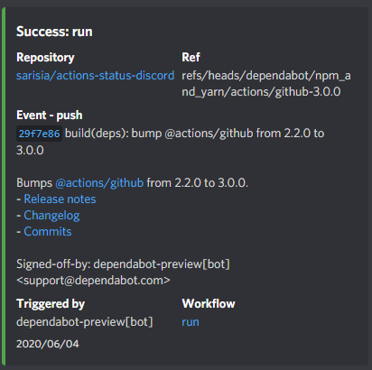Open the Release notes link
Screen dimensions: 372x370
click(60, 199)
